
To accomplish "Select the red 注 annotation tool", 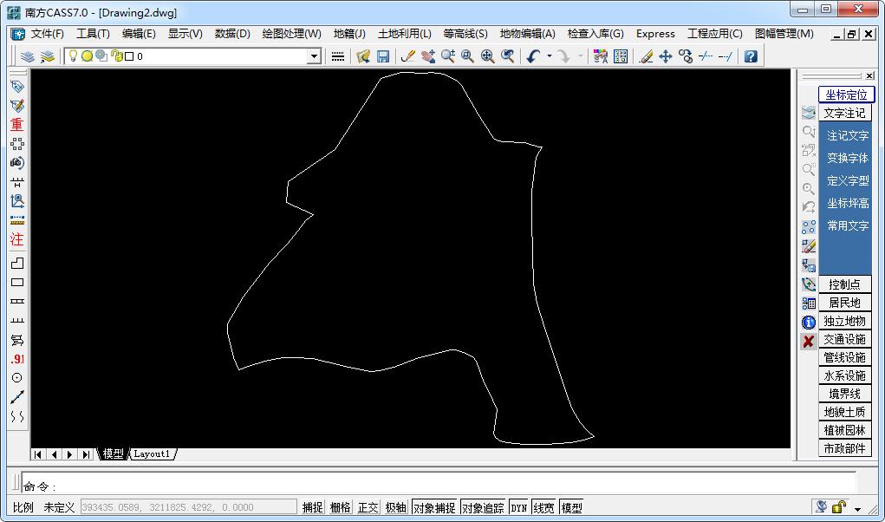I will (16, 239).
